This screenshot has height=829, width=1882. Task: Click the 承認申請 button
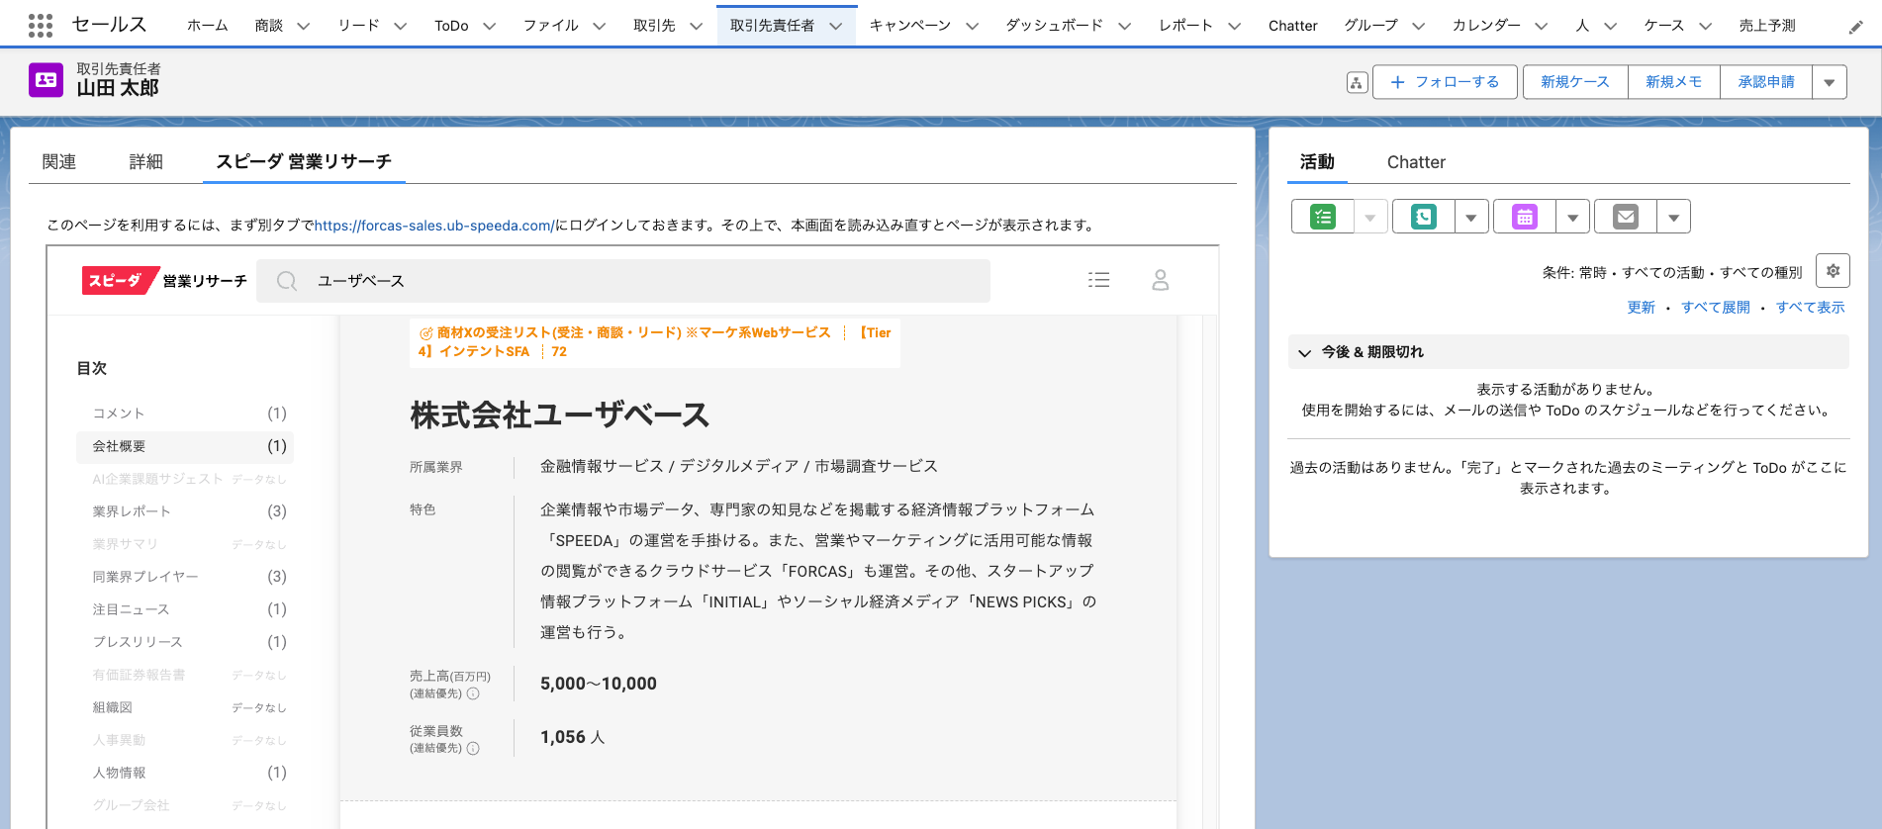pyautogui.click(x=1766, y=82)
